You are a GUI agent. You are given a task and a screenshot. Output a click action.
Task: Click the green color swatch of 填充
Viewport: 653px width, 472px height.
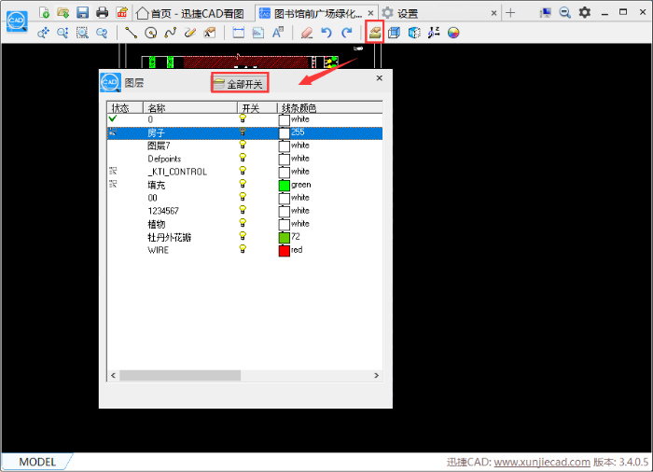(285, 186)
